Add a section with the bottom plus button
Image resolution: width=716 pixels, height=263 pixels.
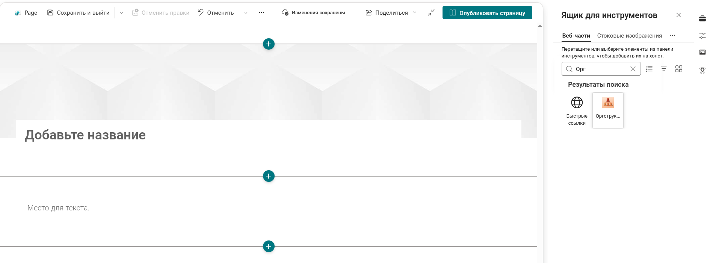coord(269,246)
